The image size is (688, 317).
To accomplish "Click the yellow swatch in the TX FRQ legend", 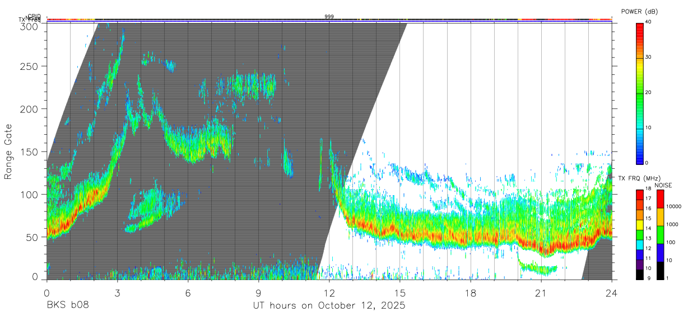I will [639, 225].
